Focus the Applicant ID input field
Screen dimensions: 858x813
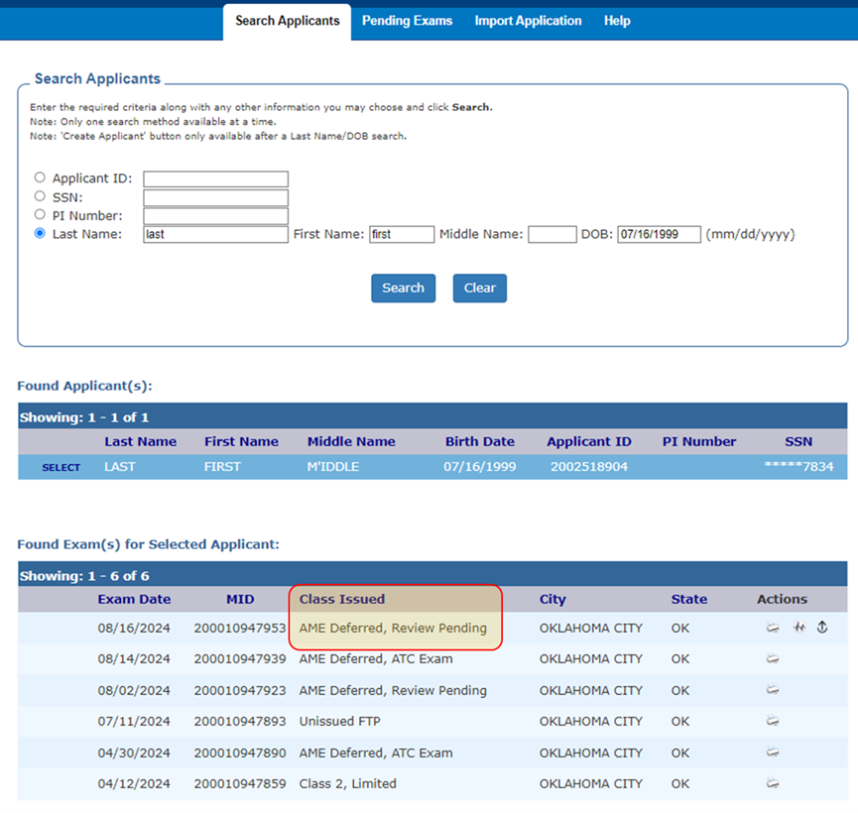point(215,178)
